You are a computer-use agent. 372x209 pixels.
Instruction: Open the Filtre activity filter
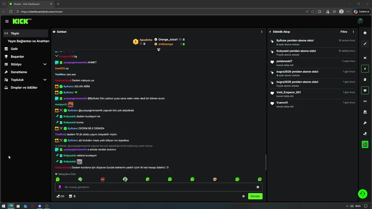click(344, 32)
